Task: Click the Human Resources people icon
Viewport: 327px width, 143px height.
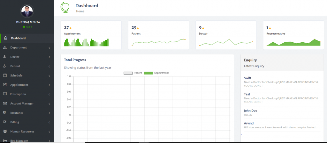Action: pyautogui.click(x=5, y=131)
